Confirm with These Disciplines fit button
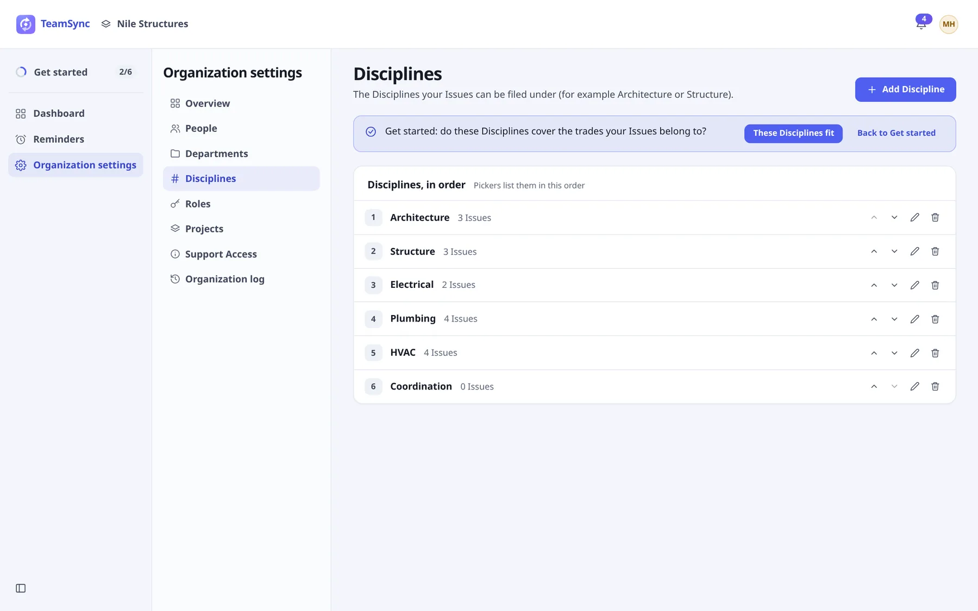Image resolution: width=978 pixels, height=611 pixels. tap(793, 133)
